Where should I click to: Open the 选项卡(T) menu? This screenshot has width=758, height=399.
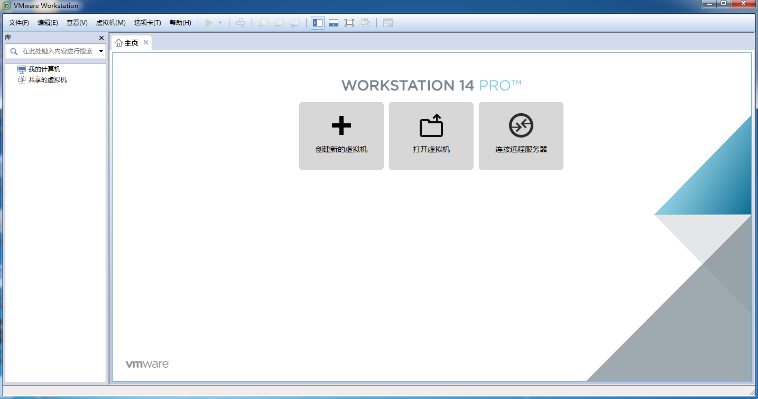(x=147, y=23)
